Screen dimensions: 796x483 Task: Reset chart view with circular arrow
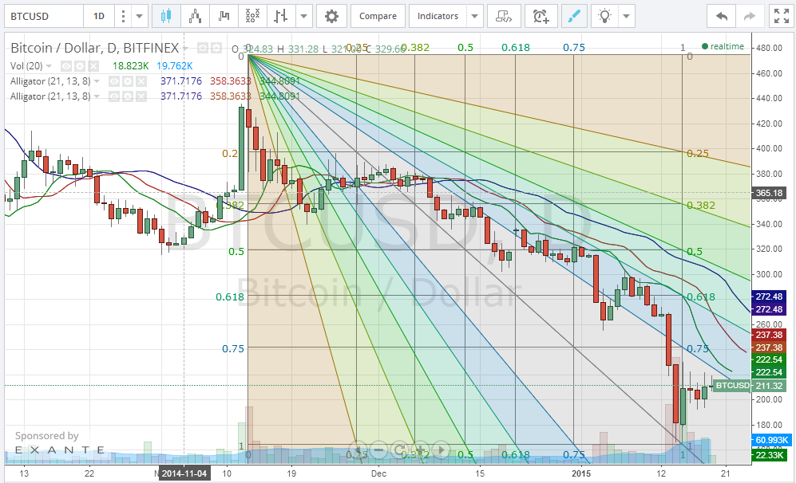399,450
